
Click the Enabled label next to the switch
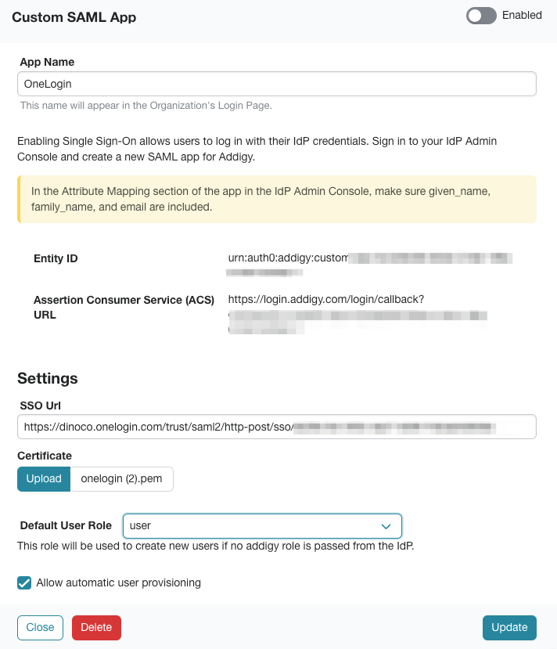tap(522, 15)
